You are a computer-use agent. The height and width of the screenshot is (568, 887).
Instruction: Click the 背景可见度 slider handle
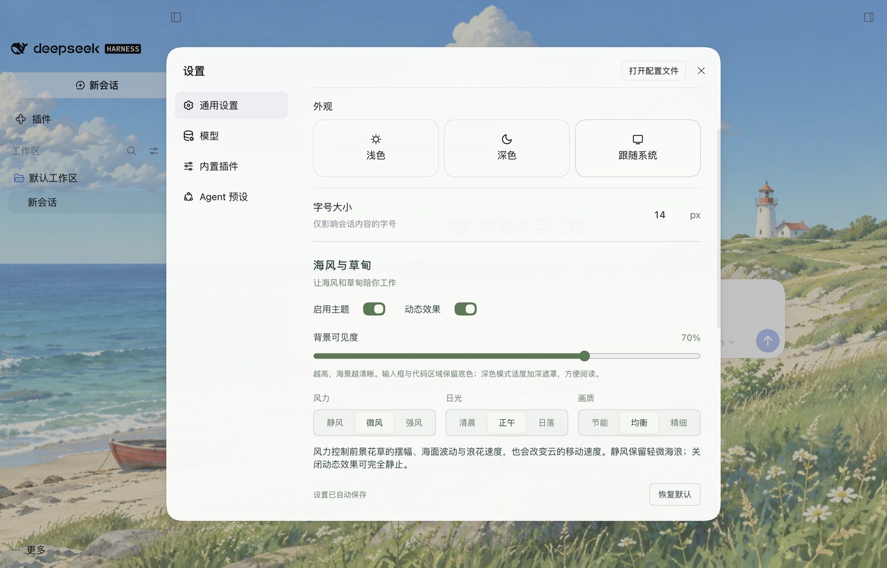tap(584, 356)
